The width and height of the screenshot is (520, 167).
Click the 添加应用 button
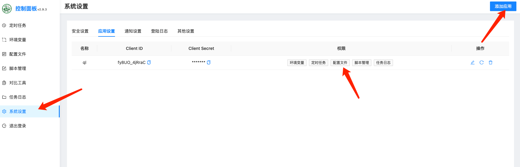pyautogui.click(x=503, y=6)
